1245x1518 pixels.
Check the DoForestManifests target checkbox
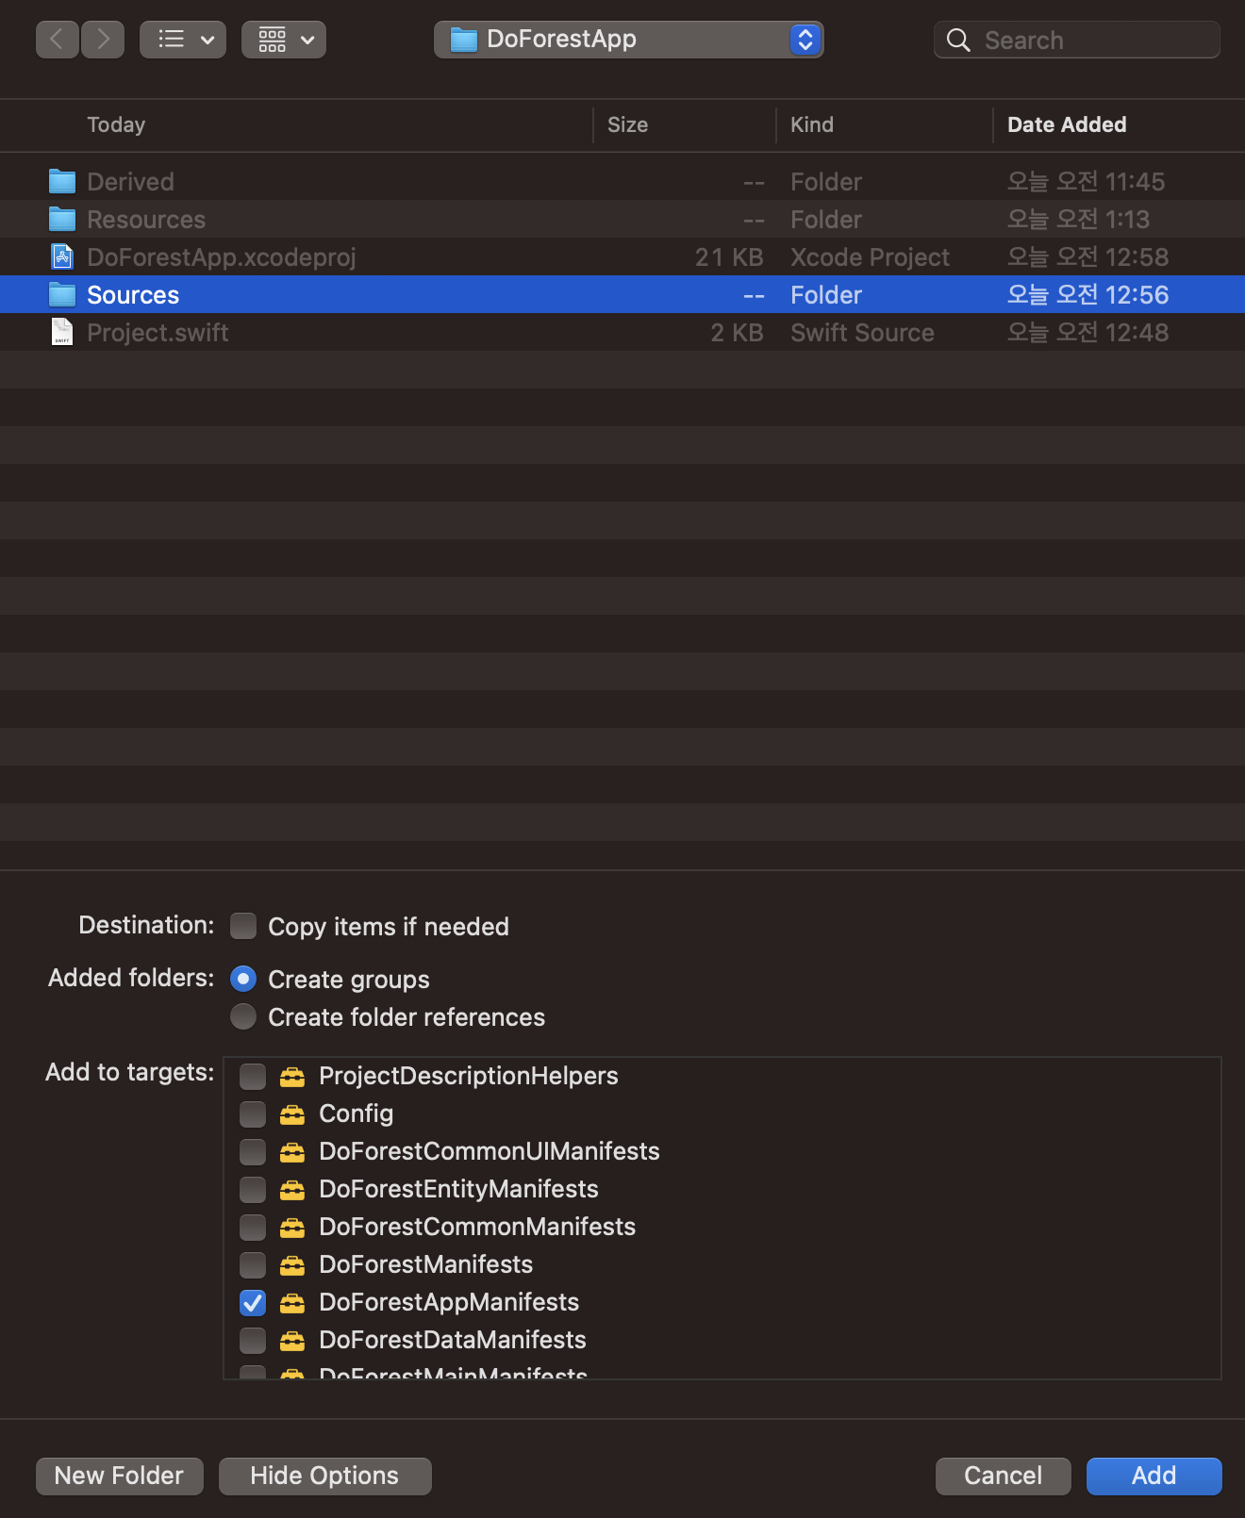pos(253,1264)
